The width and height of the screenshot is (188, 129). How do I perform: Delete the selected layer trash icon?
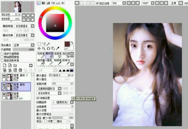coord(20,70)
